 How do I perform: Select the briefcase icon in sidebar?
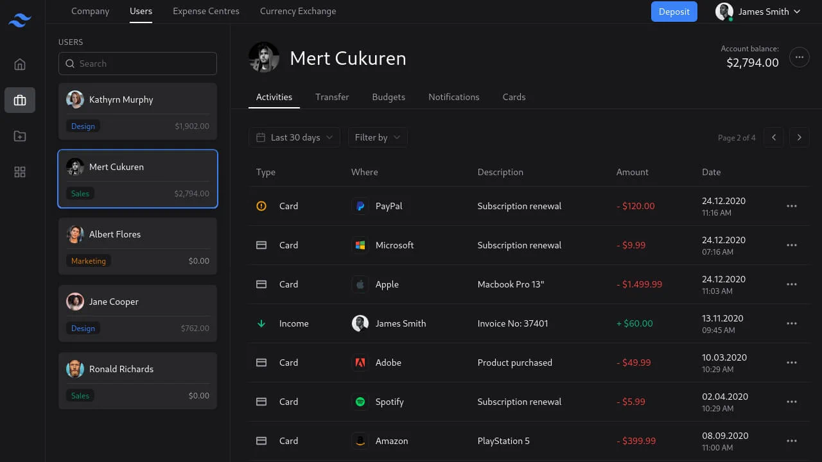(x=20, y=100)
